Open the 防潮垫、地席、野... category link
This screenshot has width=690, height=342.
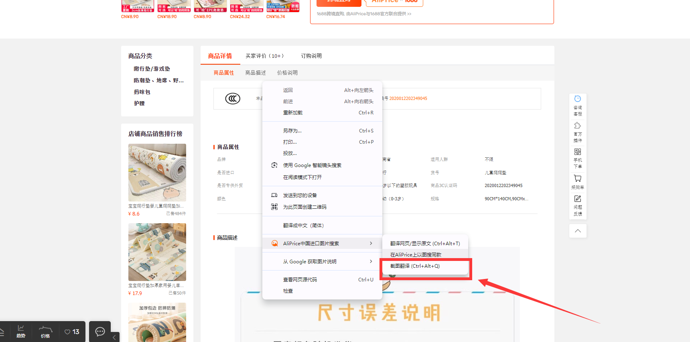158,80
